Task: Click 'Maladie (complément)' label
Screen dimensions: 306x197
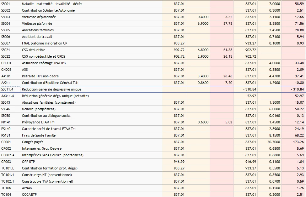Action: pos(39,109)
